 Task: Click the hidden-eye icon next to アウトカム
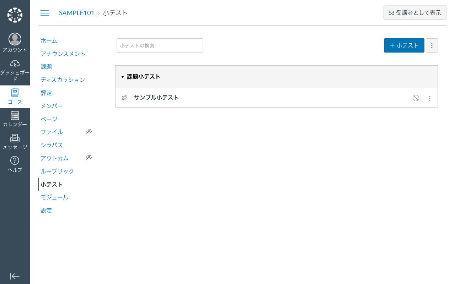89,157
